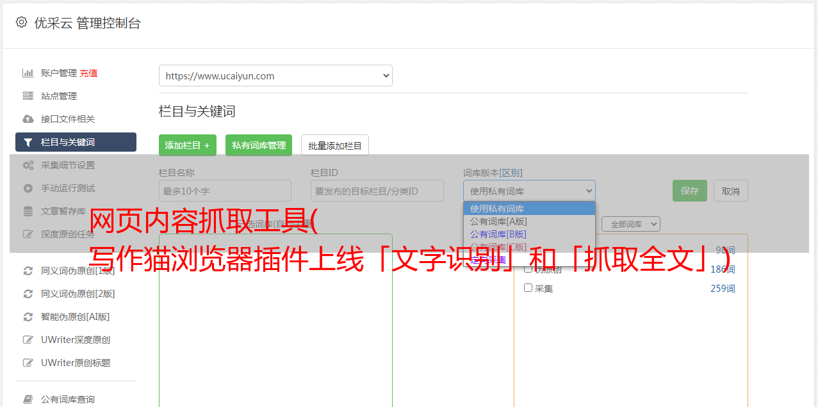Click the green 保存 button
This screenshot has height=407, width=818.
[690, 191]
